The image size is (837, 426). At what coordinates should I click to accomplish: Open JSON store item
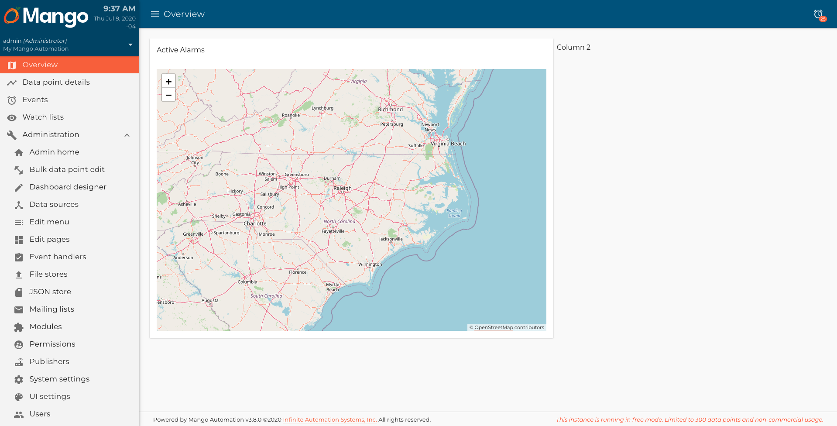(x=69, y=292)
